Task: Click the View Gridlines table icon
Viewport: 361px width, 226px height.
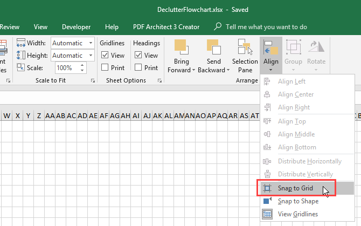Action: point(267,214)
